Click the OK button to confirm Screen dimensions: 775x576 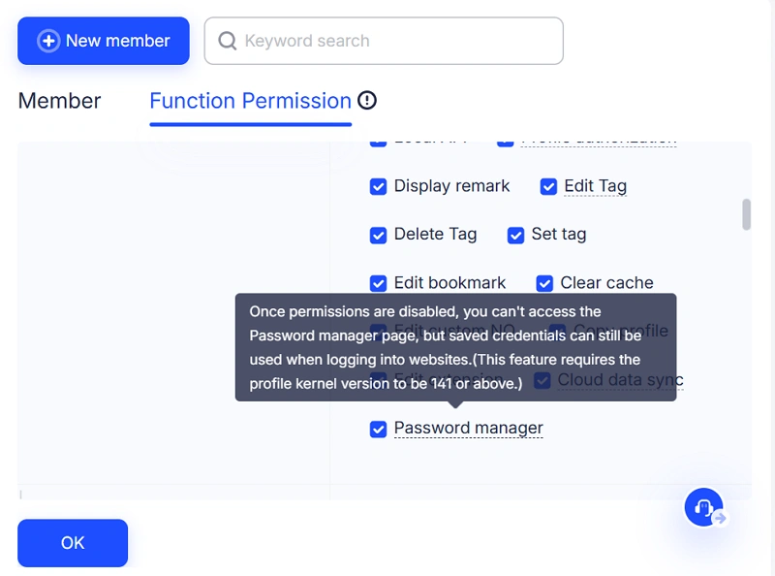tap(72, 543)
